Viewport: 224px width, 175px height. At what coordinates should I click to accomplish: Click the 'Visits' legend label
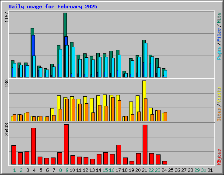pyautogui.click(x=219, y=95)
